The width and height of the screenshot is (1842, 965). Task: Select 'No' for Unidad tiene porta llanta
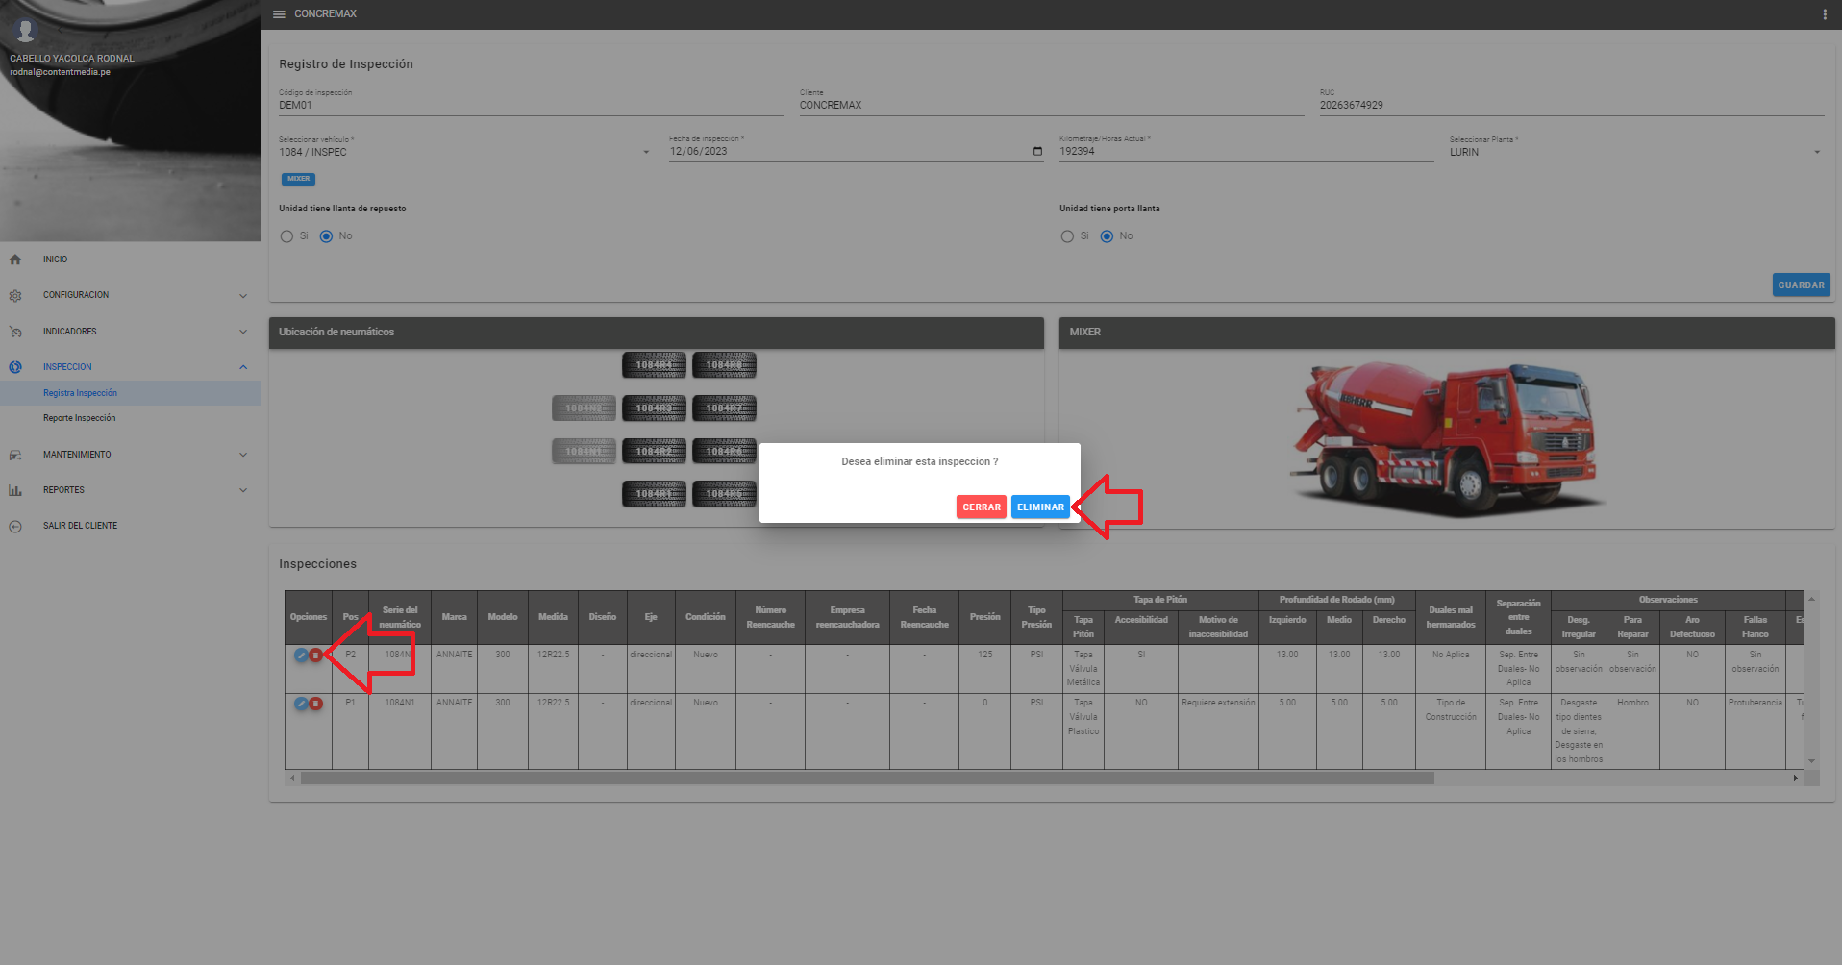pos(1107,236)
